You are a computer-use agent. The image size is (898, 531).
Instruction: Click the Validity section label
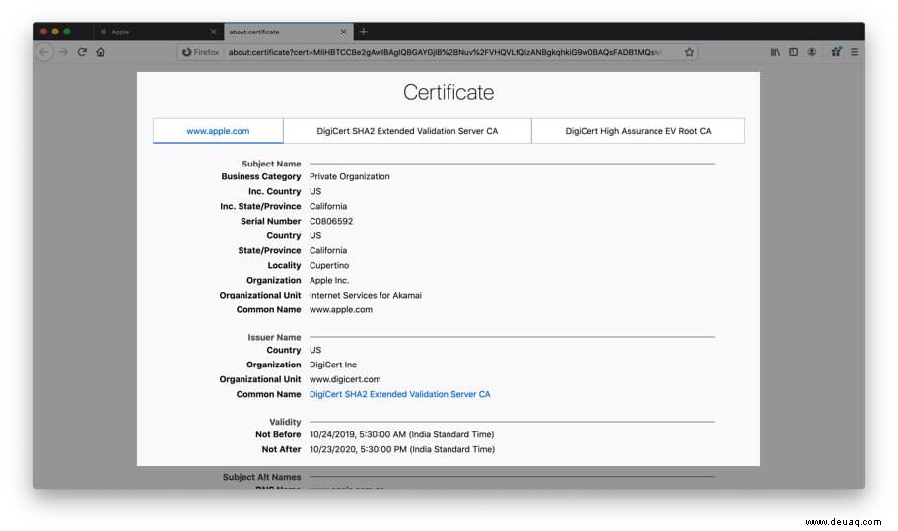285,422
